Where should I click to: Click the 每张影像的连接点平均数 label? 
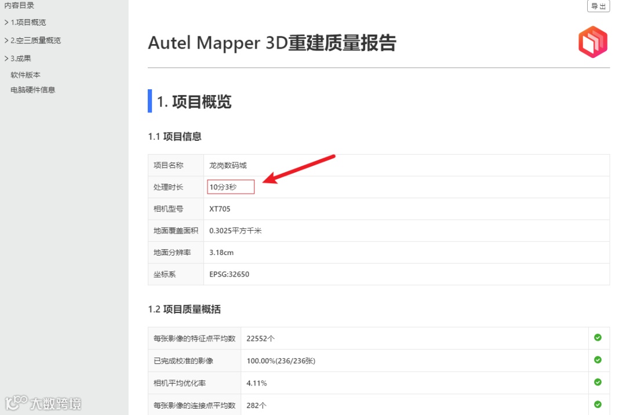coord(194,405)
